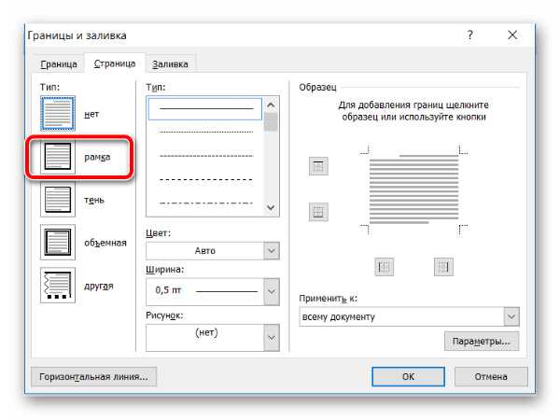
Task: Open the Рисунок art dropdown
Action: [x=272, y=338]
